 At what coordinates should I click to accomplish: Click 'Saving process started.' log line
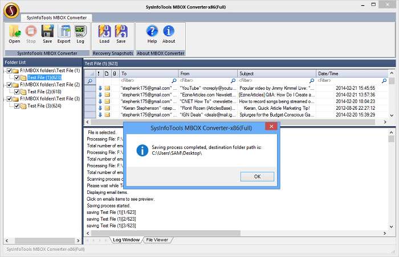click(108, 206)
